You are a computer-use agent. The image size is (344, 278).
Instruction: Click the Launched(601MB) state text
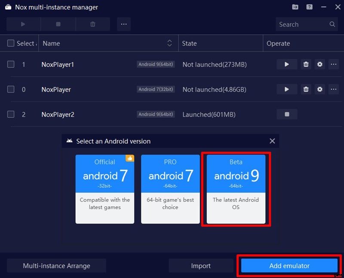[209, 114]
